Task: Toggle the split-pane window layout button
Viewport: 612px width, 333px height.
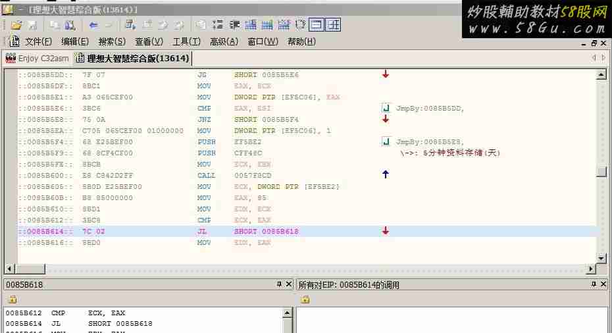Action: (333, 25)
